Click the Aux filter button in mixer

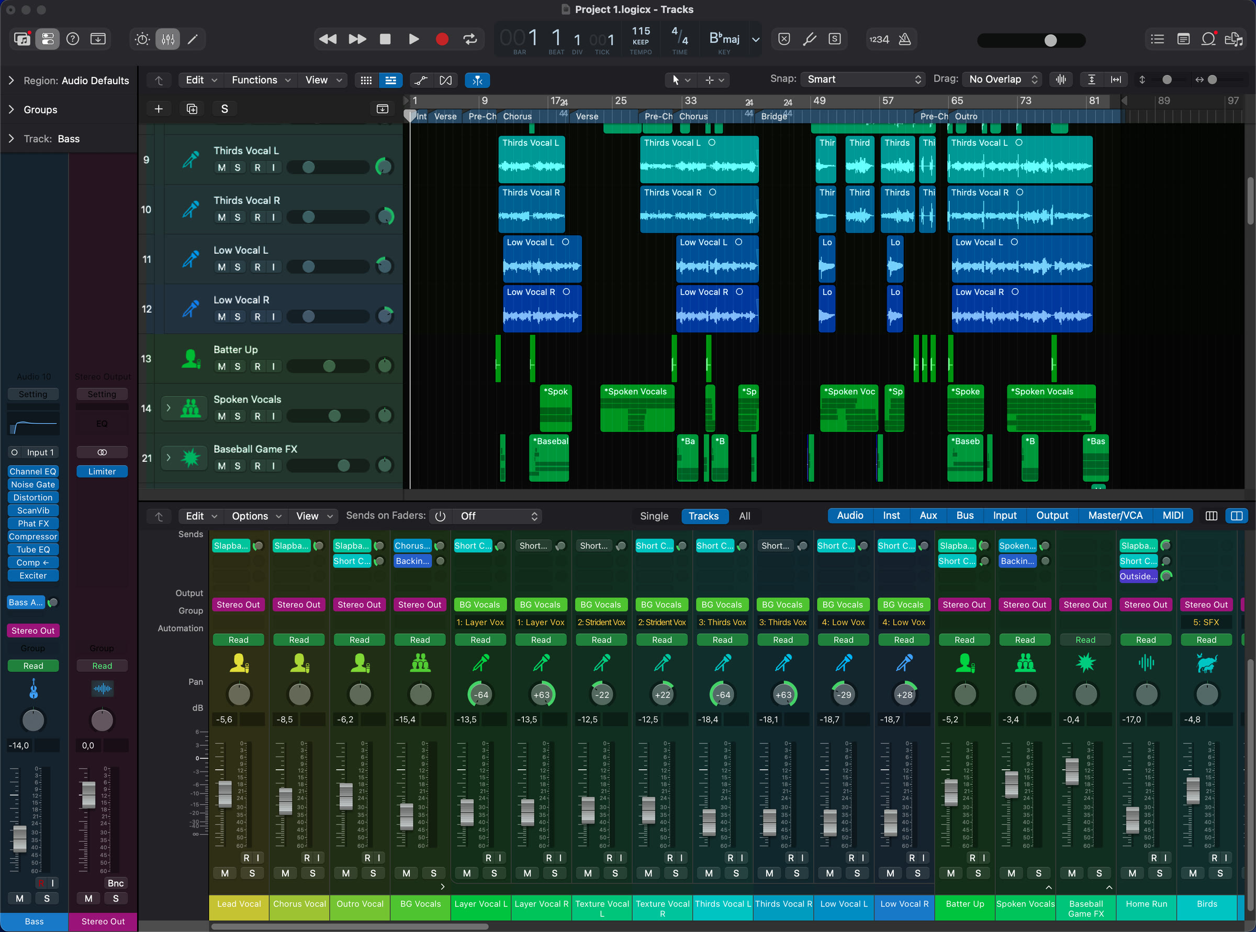tap(927, 516)
